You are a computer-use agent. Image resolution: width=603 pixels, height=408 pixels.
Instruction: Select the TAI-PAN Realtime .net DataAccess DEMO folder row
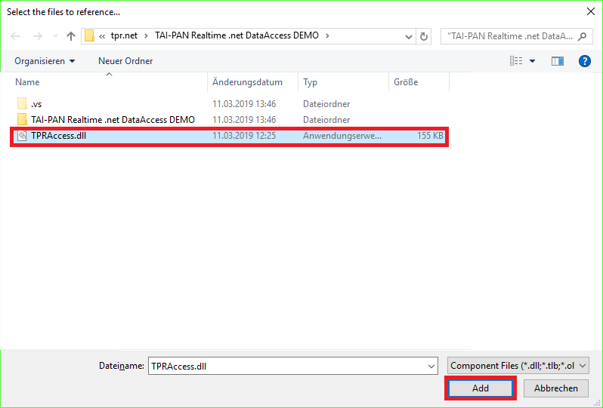(230, 120)
